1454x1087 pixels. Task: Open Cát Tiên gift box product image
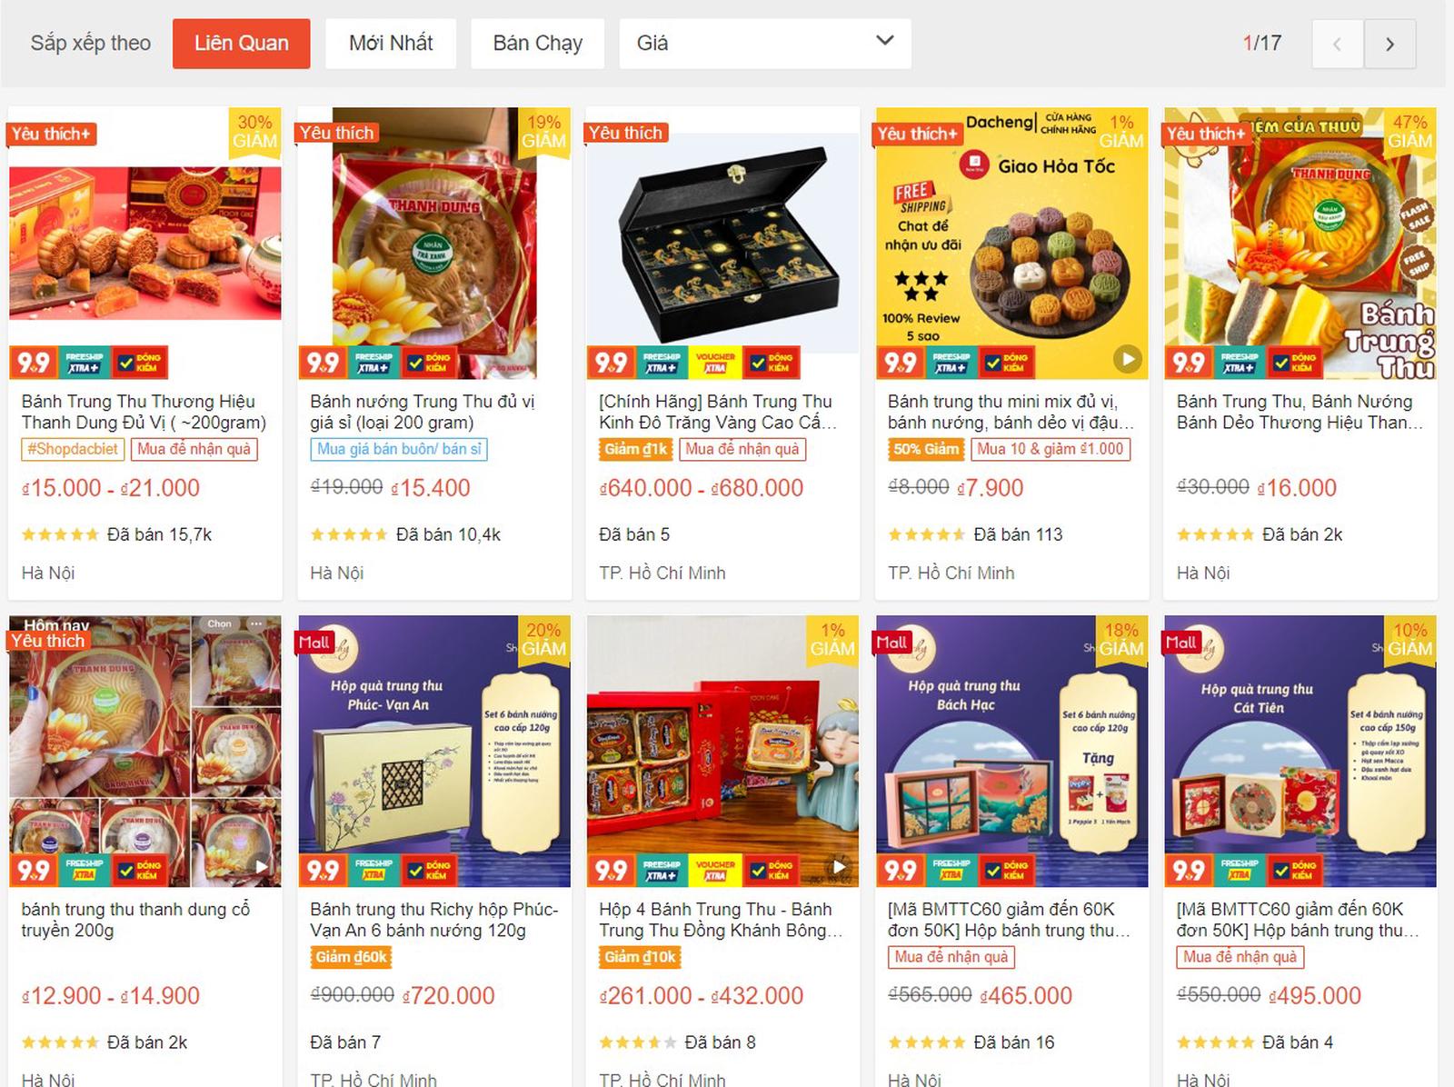click(x=1300, y=752)
